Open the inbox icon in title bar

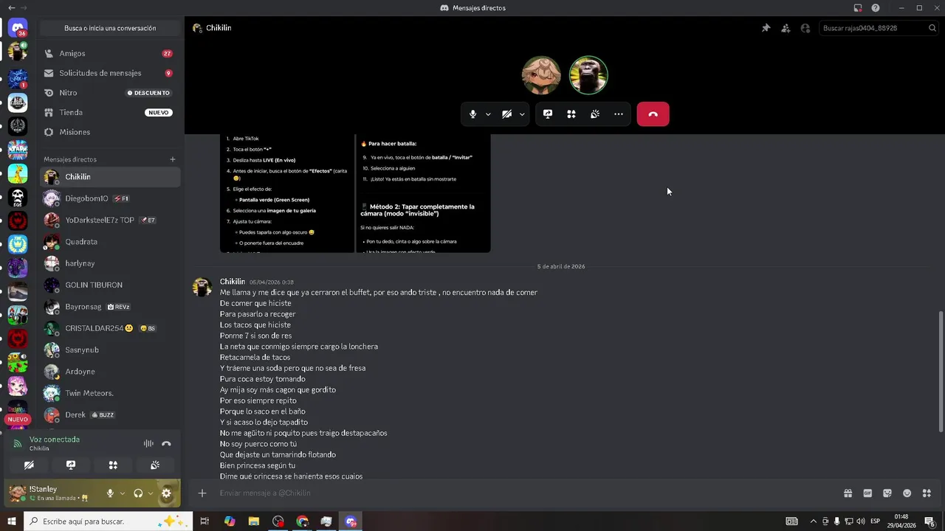pos(858,8)
